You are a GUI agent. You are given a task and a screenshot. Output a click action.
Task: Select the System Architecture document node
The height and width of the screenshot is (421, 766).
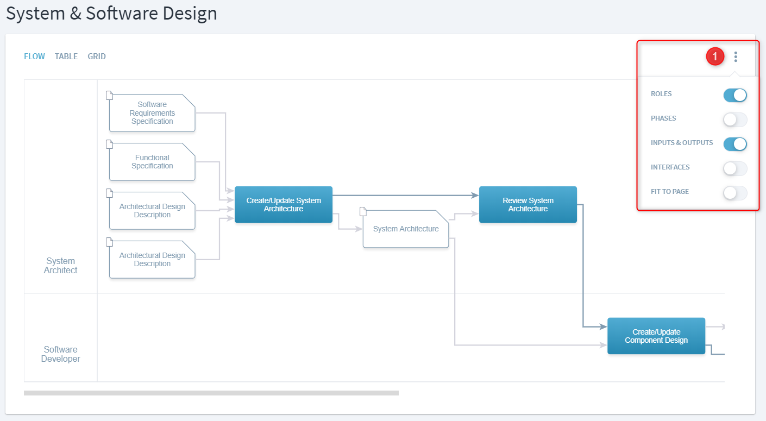[405, 229]
